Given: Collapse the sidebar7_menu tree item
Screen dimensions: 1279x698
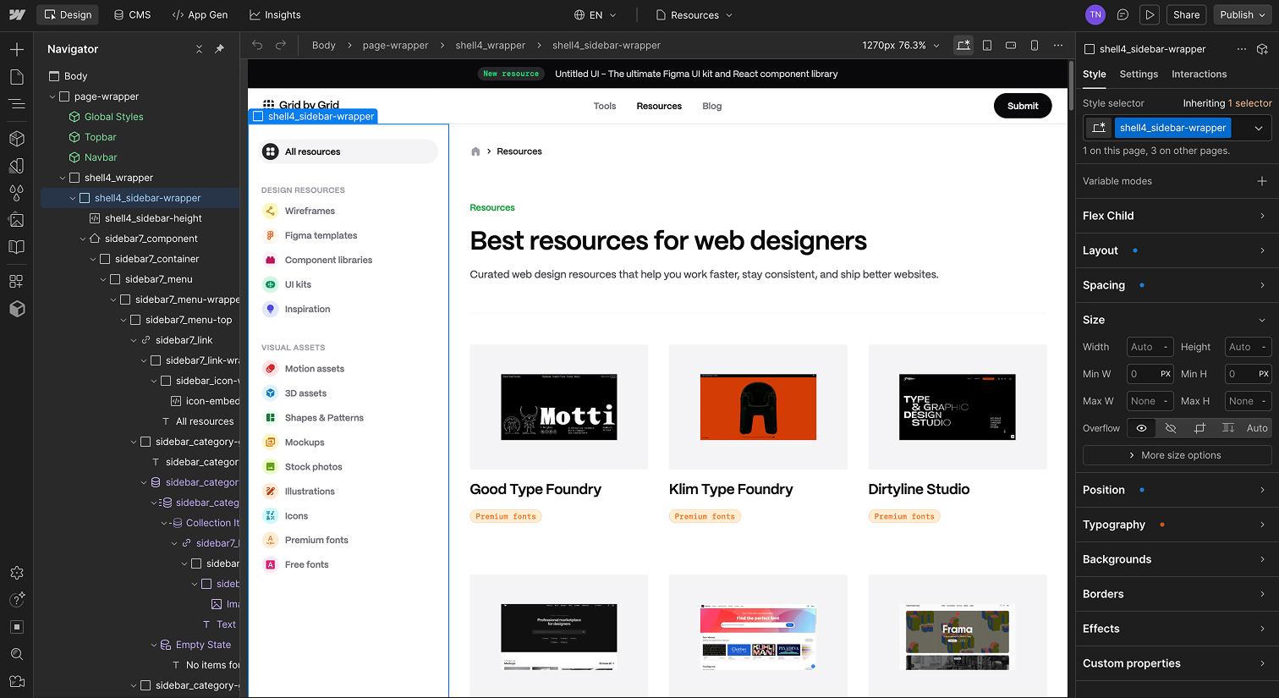Looking at the screenshot, I should [103, 278].
